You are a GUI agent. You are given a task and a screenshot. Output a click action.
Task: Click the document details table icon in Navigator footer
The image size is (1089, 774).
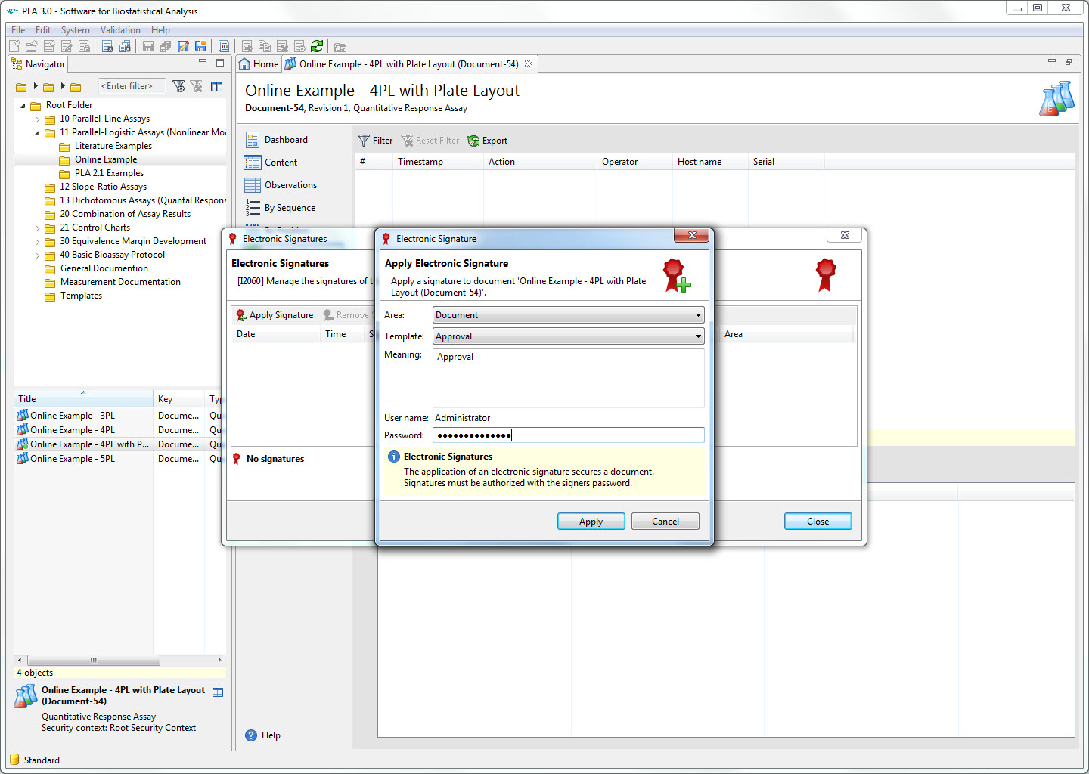click(x=218, y=692)
